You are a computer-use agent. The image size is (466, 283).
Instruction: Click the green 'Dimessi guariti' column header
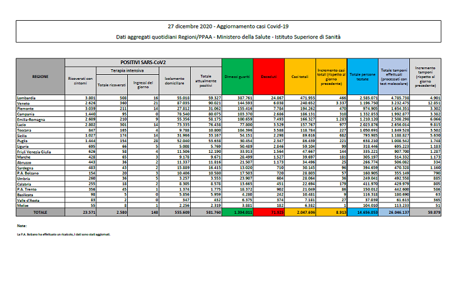(x=237, y=77)
